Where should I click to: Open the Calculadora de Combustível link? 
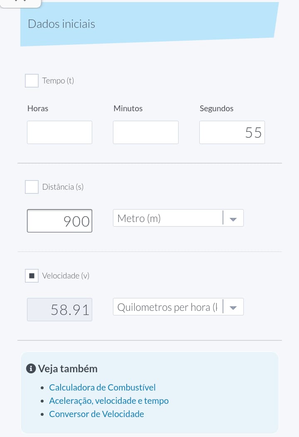coord(102,388)
